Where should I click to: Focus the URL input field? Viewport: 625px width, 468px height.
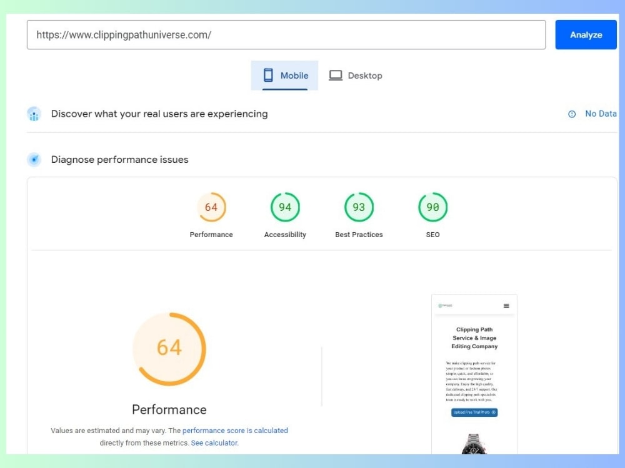tap(286, 34)
